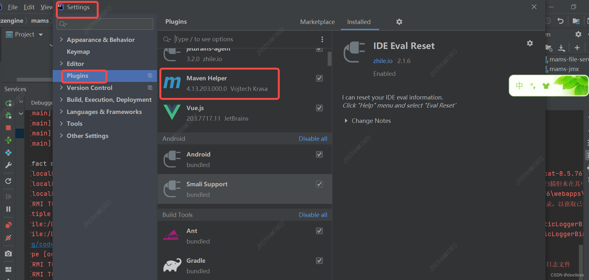Click the debug rerun bug icon in Services
The width and height of the screenshot is (589, 280).
click(x=8, y=115)
